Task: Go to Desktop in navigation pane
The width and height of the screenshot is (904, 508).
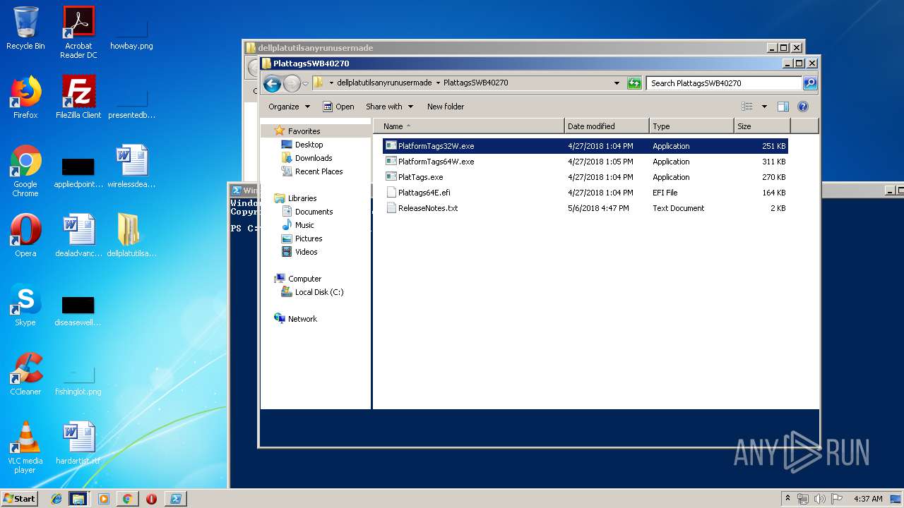Action: (x=309, y=145)
